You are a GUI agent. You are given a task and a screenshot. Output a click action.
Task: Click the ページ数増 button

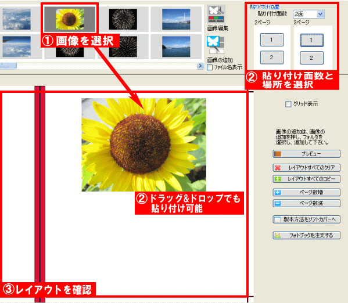click(x=307, y=192)
